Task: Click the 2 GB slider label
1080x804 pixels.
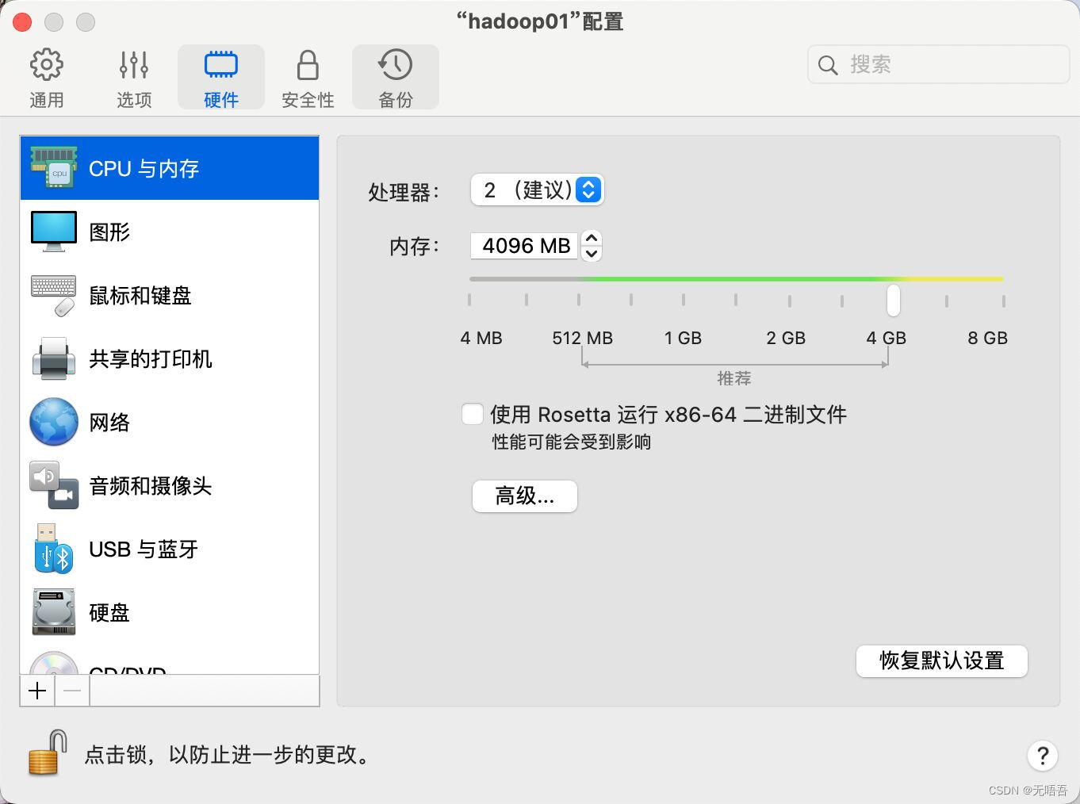Action: [x=786, y=338]
